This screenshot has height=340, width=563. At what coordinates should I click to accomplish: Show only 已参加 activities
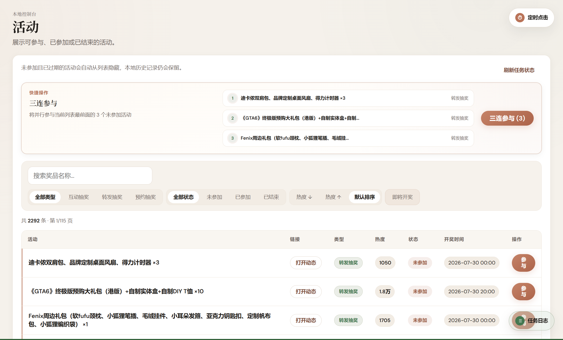click(x=243, y=197)
